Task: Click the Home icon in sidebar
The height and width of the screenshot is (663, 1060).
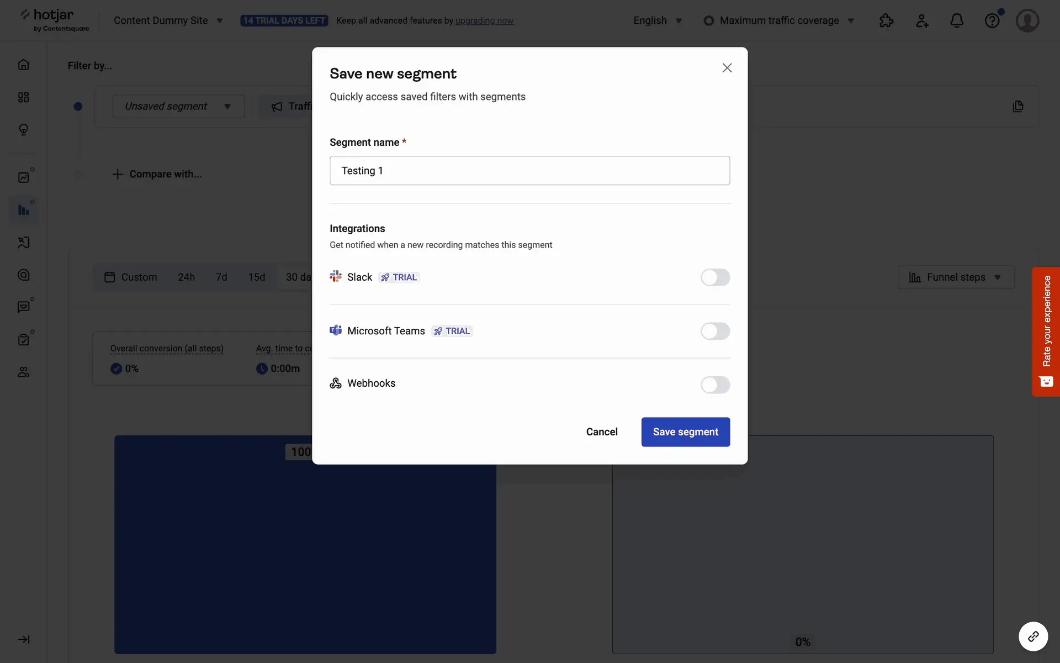Action: 23,65
